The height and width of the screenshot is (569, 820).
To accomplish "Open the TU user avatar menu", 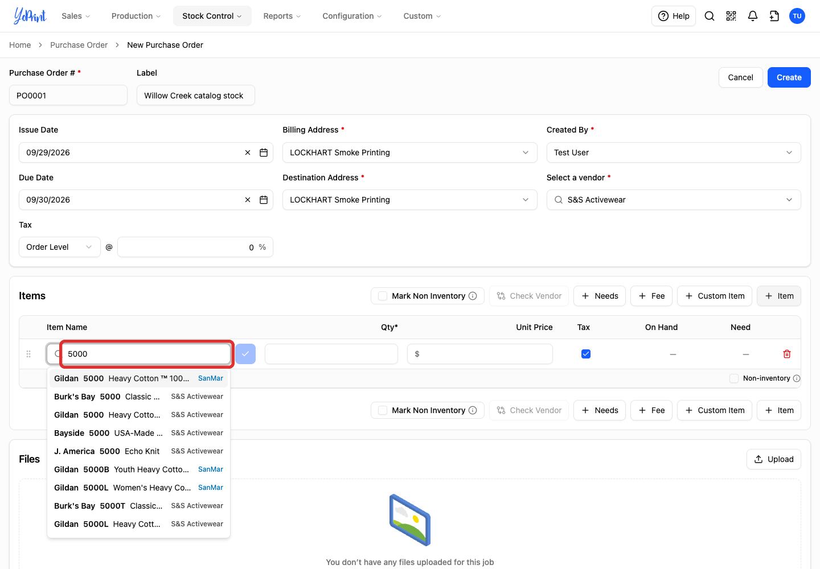I will 797,16.
